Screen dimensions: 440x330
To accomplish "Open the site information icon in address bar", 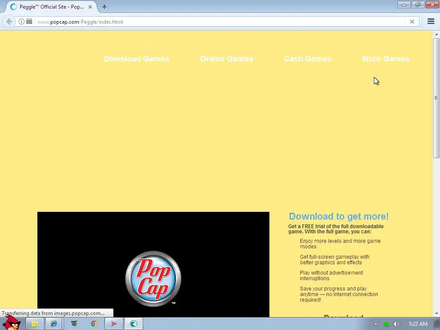I will point(21,21).
